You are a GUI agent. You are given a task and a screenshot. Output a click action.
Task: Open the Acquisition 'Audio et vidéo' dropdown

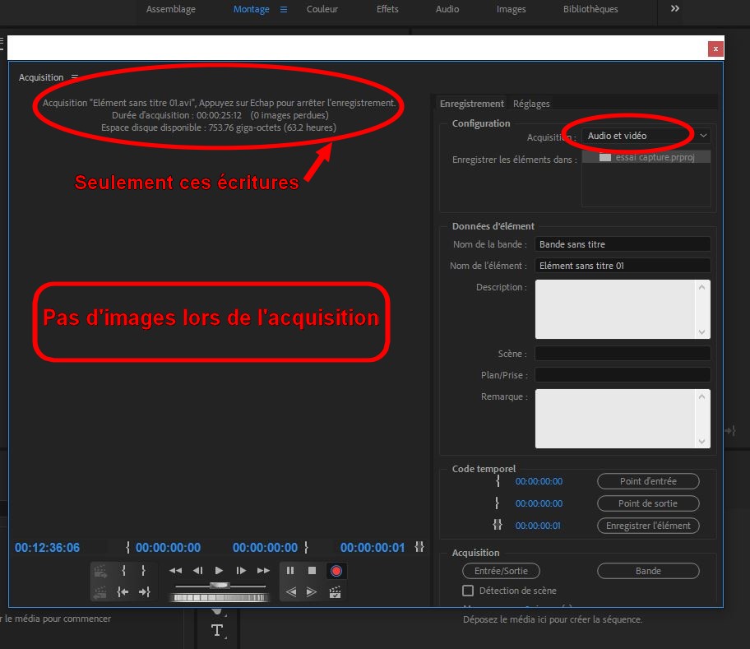pyautogui.click(x=646, y=136)
